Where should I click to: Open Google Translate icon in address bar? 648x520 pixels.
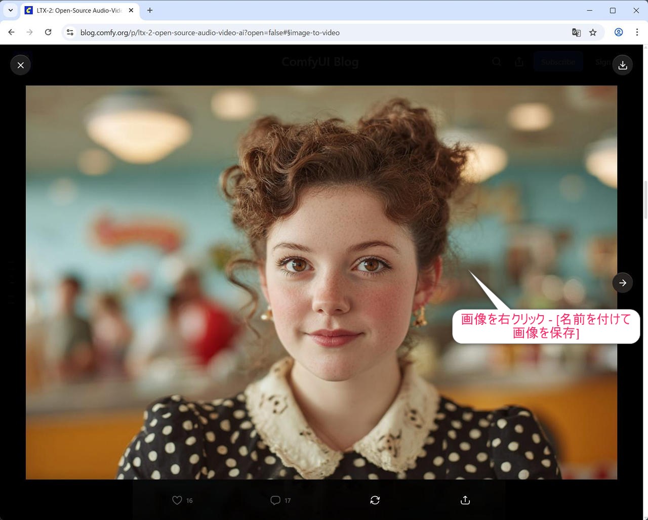tap(576, 32)
